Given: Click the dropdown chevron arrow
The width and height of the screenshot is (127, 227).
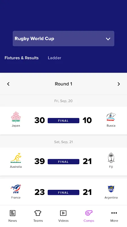Looking at the screenshot, I should [108, 39].
